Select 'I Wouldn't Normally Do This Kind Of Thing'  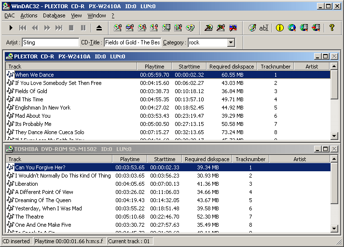(x=168, y=176)
